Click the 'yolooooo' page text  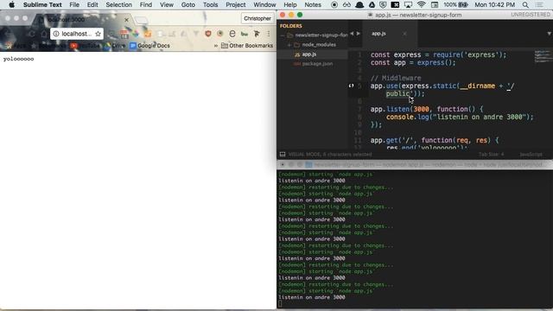click(x=19, y=59)
